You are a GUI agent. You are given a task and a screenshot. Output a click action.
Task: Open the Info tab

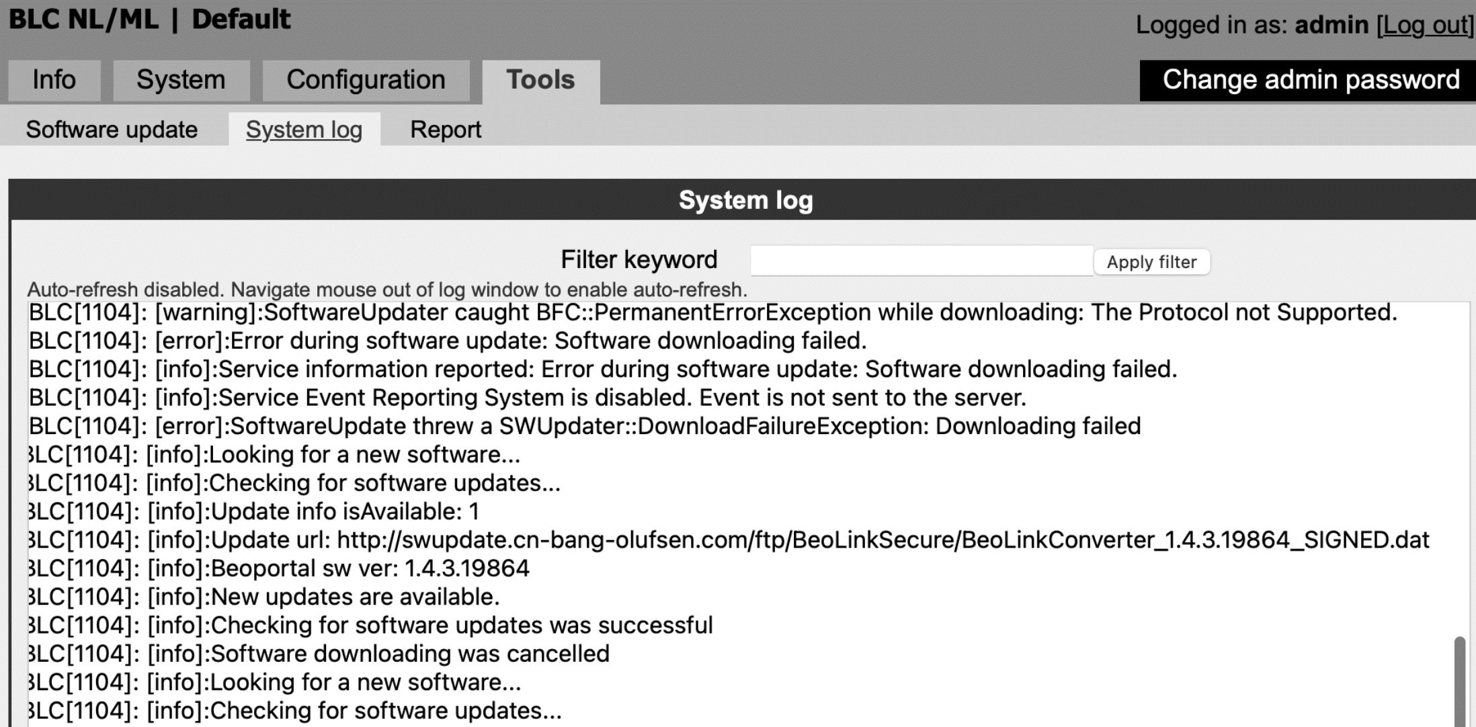click(54, 80)
